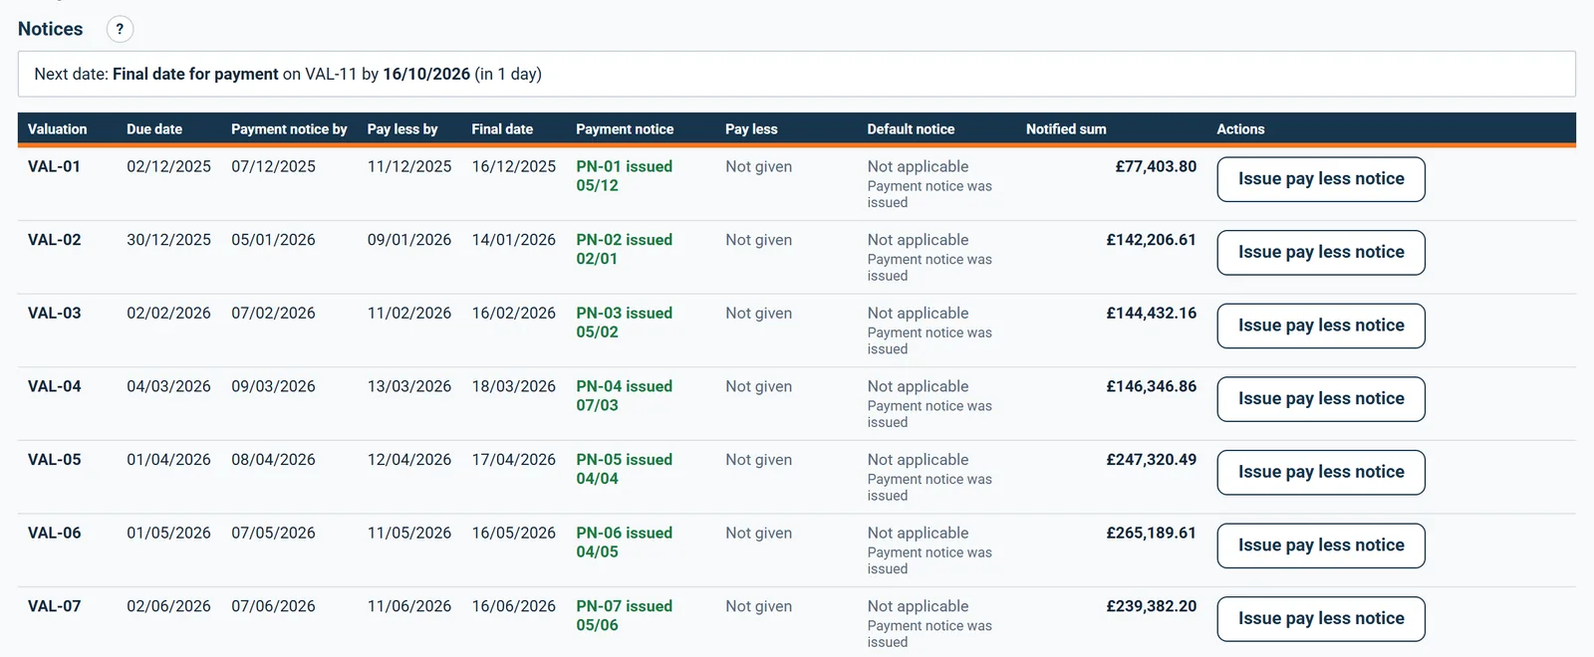The image size is (1594, 657).
Task: Open PN-02 issued 02/01 payment notice
Action: click(x=624, y=249)
